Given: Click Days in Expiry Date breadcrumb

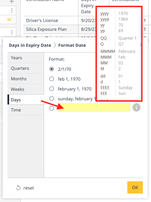Looking at the screenshot, I should click(30, 45).
